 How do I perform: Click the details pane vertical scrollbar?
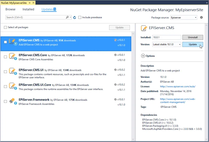pyautogui.click(x=206, y=82)
